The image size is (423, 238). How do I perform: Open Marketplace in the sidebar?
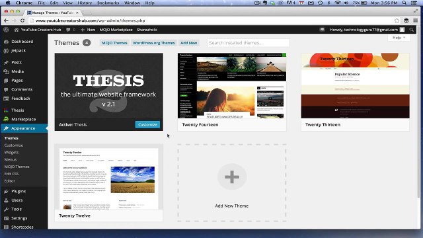[24, 119]
